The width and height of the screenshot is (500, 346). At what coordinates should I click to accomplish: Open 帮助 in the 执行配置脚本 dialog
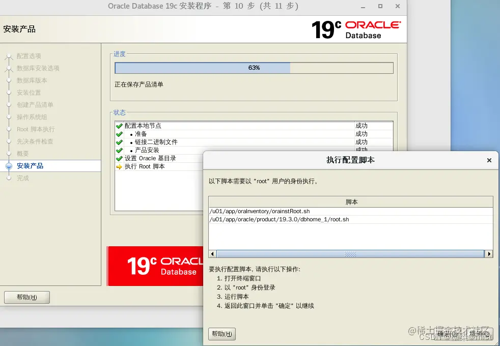point(222,334)
